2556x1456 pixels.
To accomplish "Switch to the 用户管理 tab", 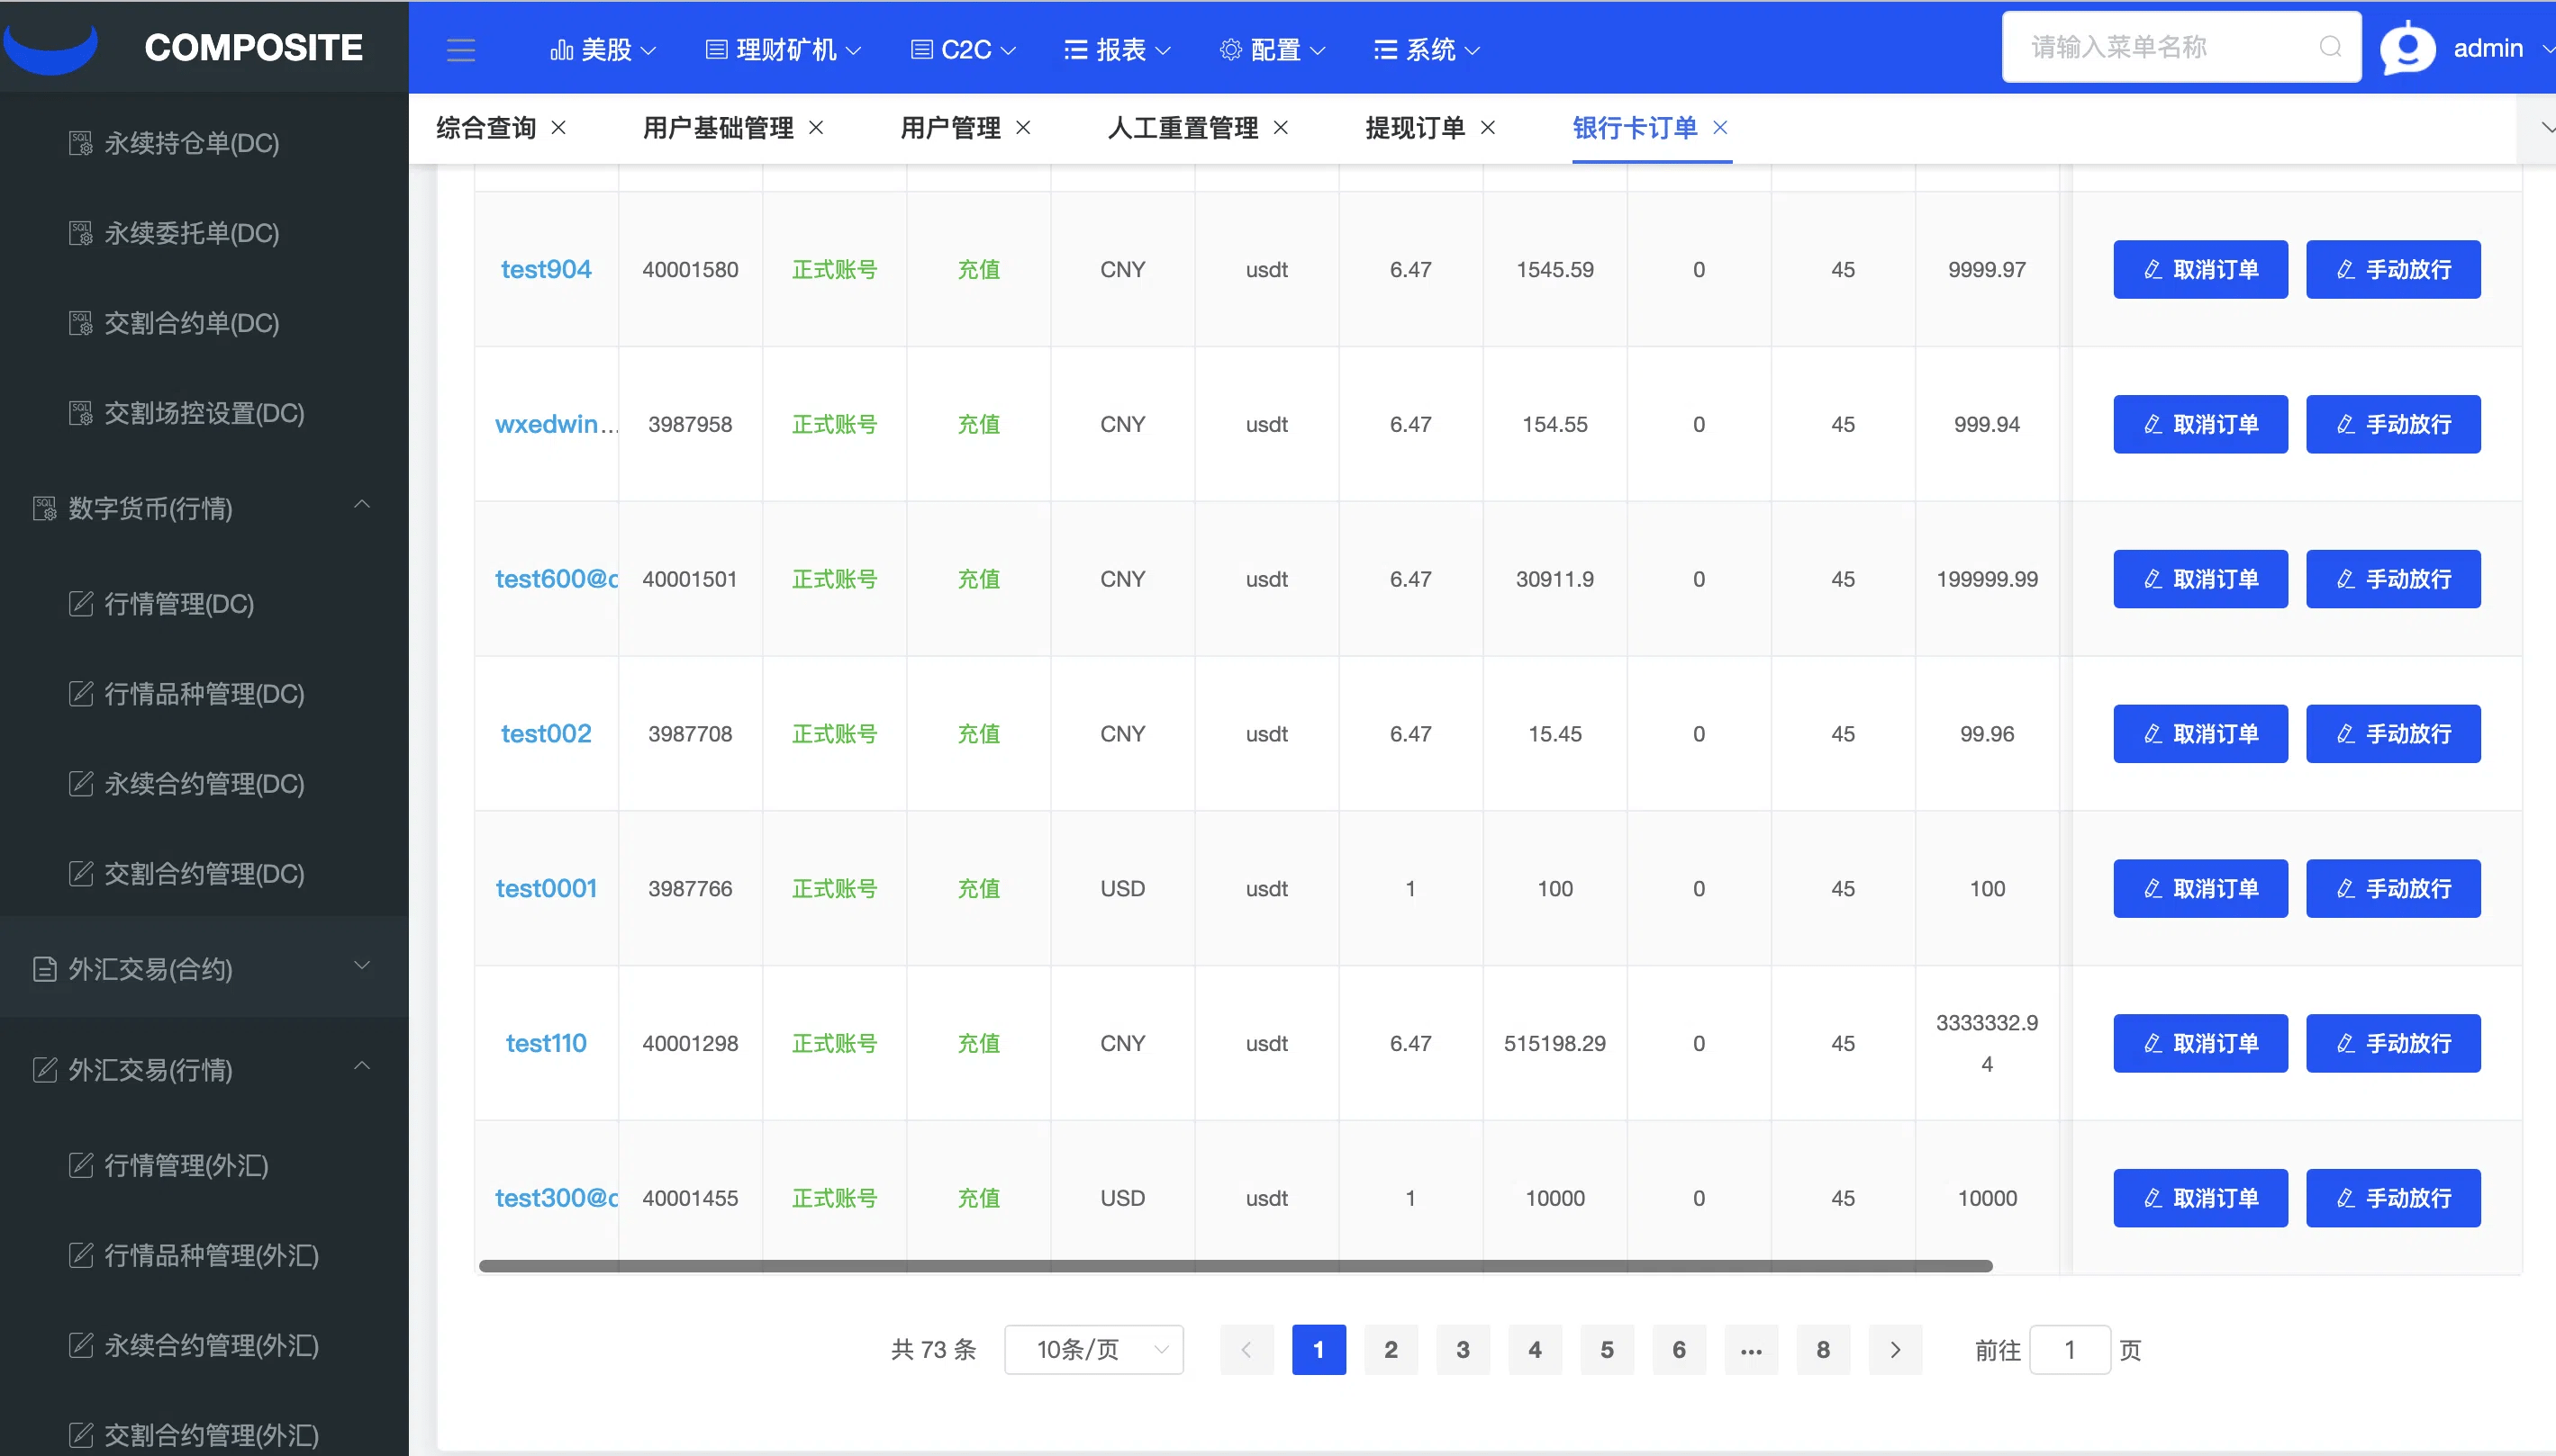I will [x=950, y=127].
